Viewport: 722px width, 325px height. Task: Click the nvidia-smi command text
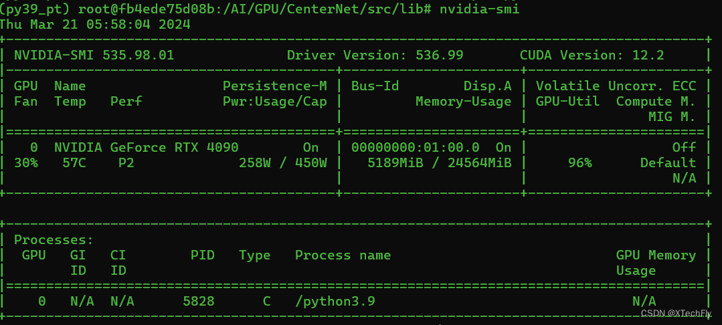(x=479, y=9)
